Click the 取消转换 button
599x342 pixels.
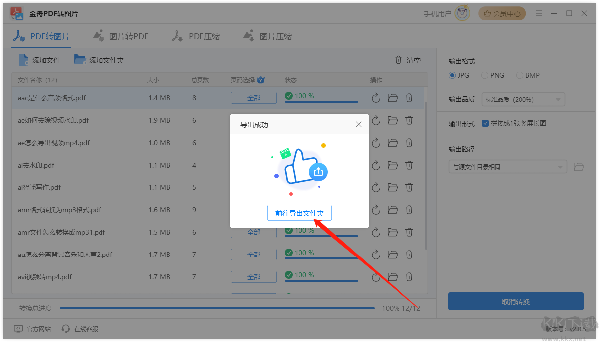[x=515, y=301]
